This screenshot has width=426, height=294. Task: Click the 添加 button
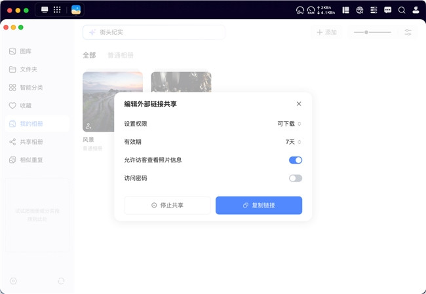click(x=326, y=32)
